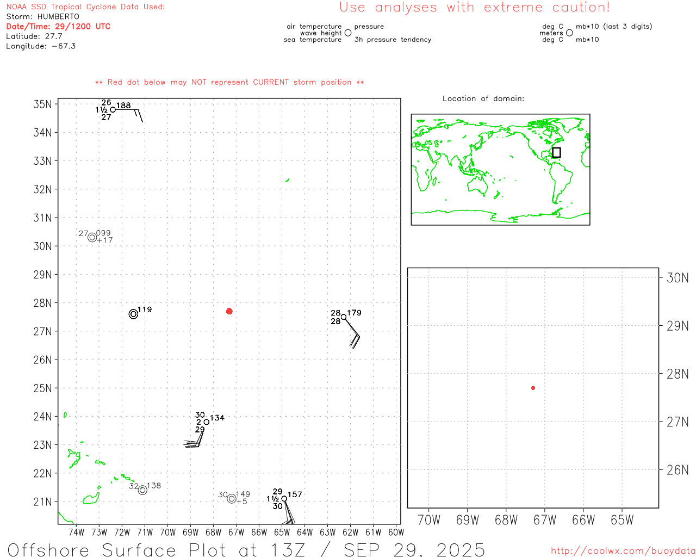Select the wind barb of the 179 station
The height and width of the screenshot is (557, 696).
(x=352, y=333)
